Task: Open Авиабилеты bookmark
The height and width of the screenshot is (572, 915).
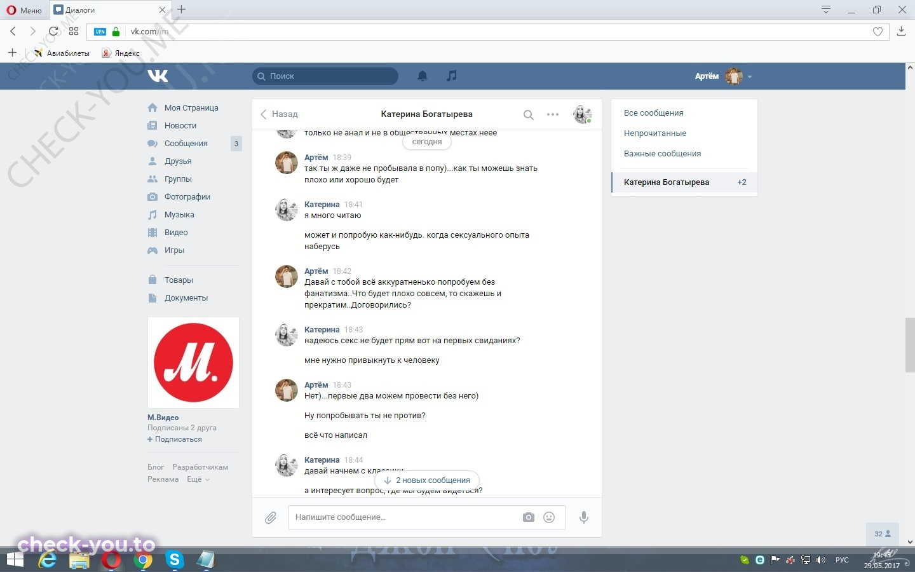Action: 62,53
